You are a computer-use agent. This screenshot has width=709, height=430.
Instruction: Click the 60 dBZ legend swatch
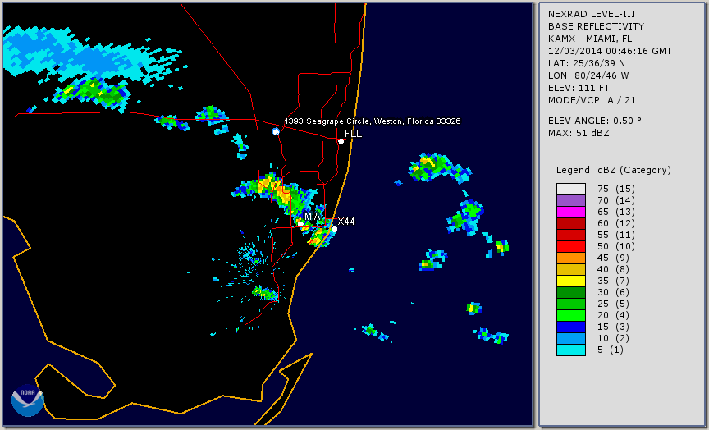click(571, 223)
